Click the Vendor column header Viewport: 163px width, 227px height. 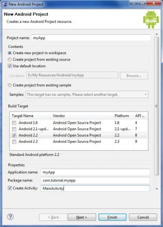[x=82, y=116]
